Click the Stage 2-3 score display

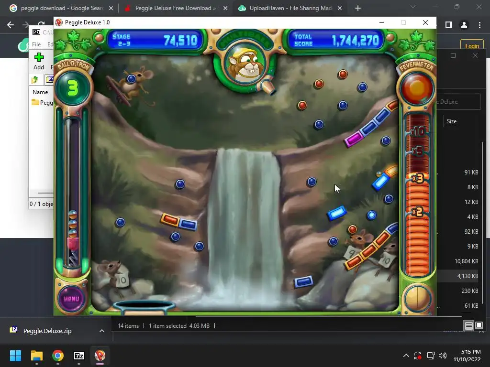pyautogui.click(x=156, y=40)
